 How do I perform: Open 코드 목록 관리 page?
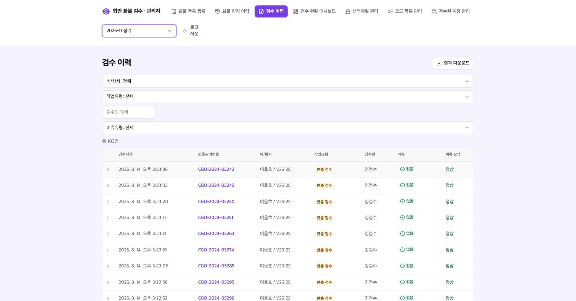tap(405, 11)
